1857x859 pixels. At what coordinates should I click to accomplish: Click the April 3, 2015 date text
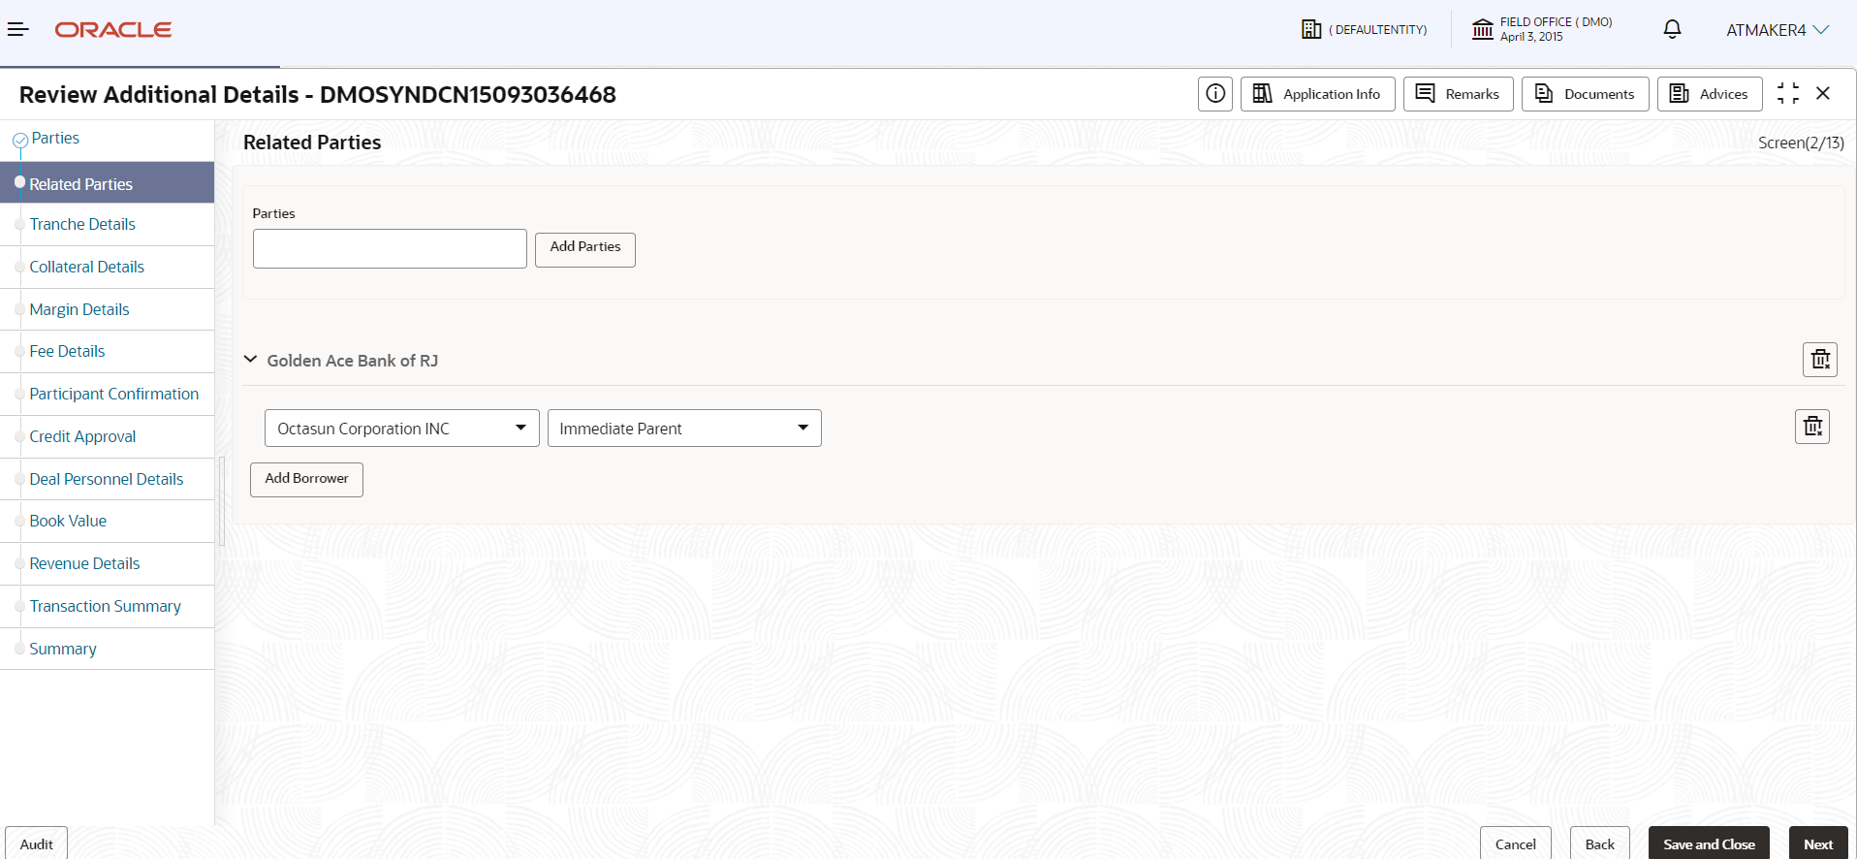coord(1531,37)
